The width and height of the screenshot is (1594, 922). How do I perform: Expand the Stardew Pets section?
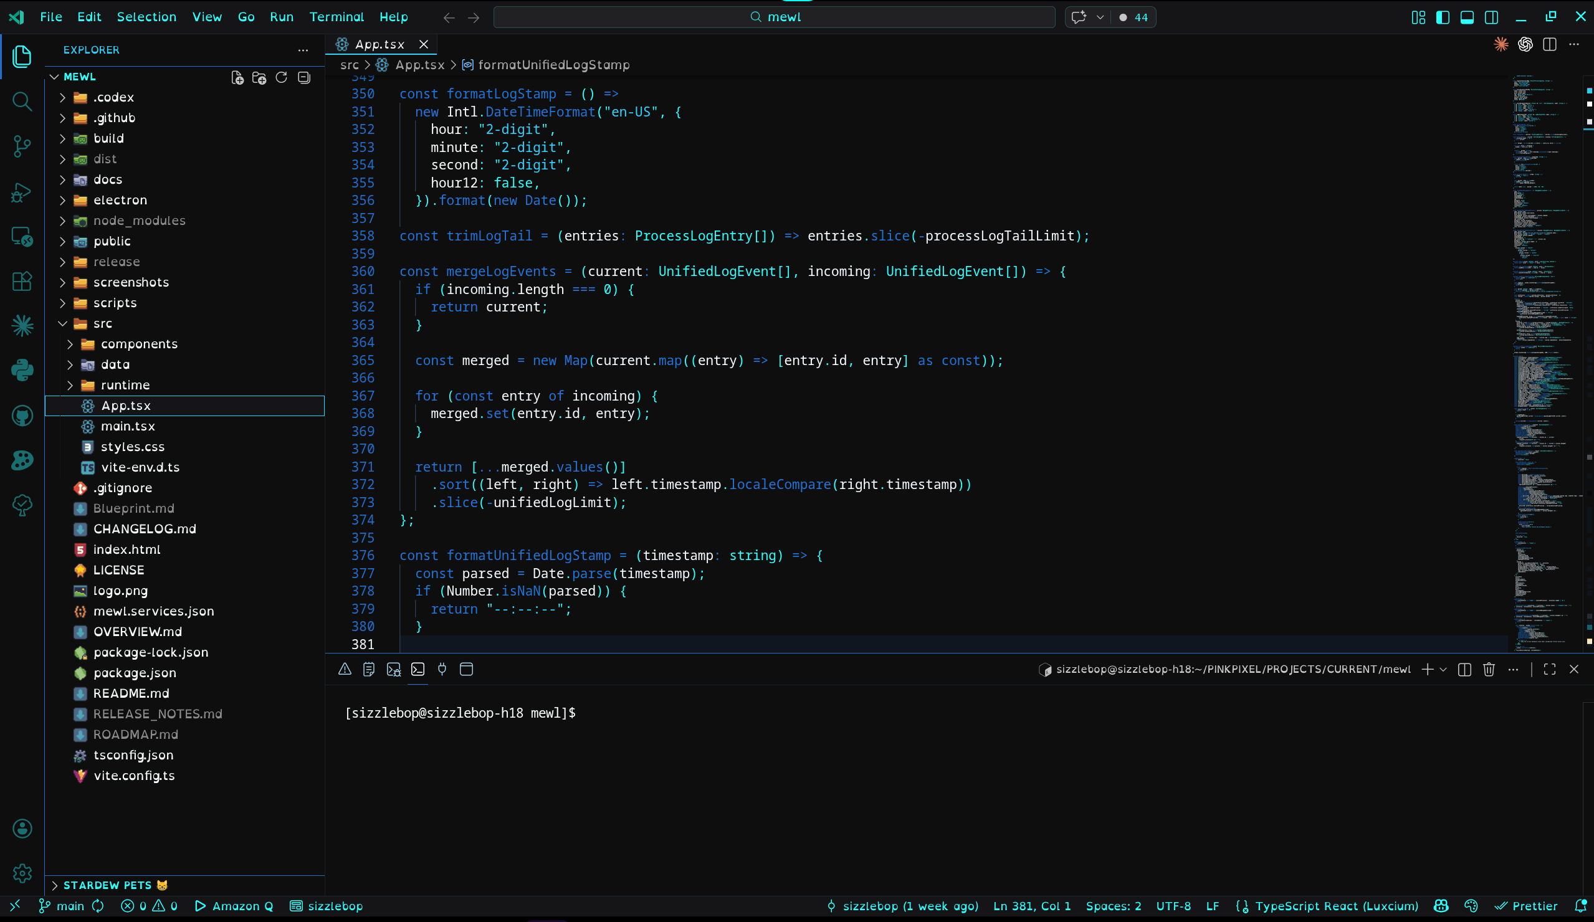click(108, 885)
